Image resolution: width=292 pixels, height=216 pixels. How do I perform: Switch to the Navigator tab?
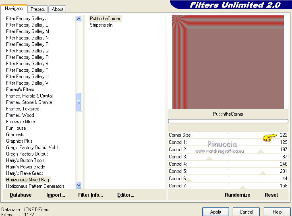14,8
